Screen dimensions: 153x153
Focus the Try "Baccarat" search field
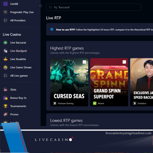pyautogui.click(x=94, y=7)
